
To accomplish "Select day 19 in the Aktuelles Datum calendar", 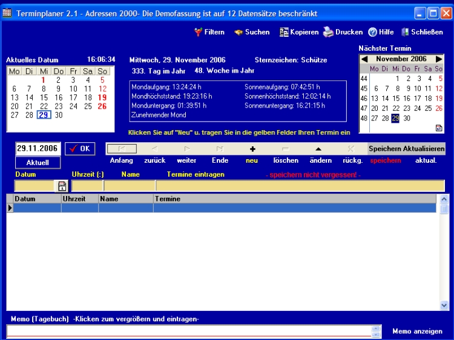I will 102,97.
